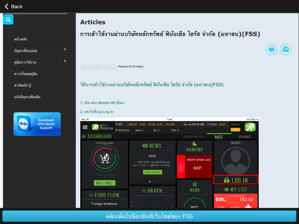
Task: Tap Month Break Low KKP tile
Action: click(194, 167)
